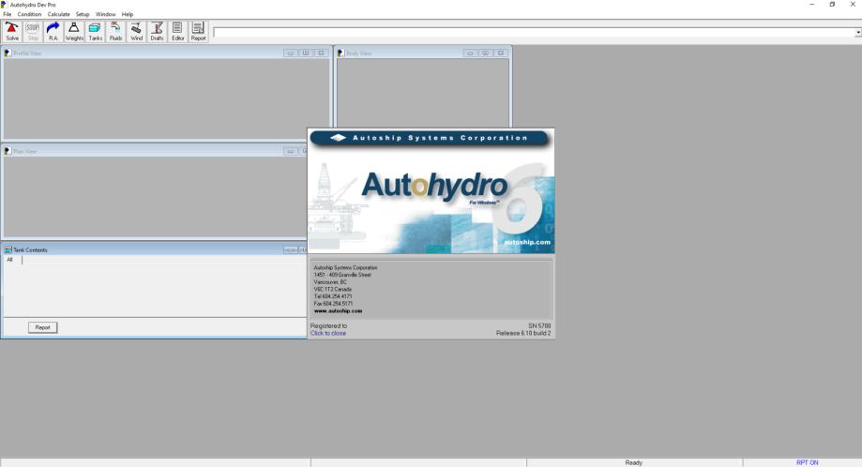862x467 pixels.
Task: Expand the command line dropdown arrow
Action: point(857,33)
